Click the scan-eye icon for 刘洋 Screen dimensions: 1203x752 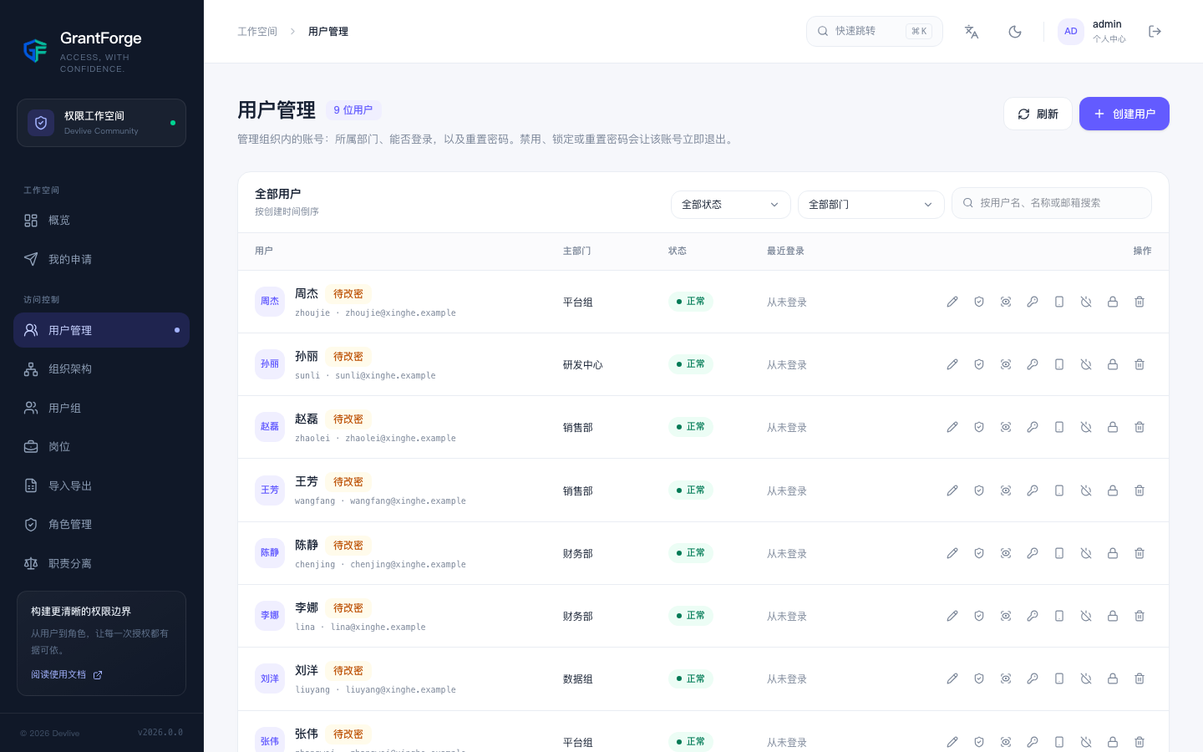click(x=1006, y=678)
